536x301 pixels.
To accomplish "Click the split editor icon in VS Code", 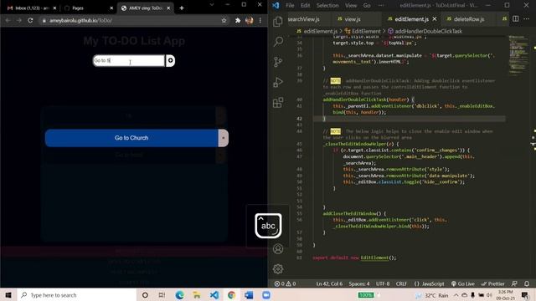I will tap(515, 18).
